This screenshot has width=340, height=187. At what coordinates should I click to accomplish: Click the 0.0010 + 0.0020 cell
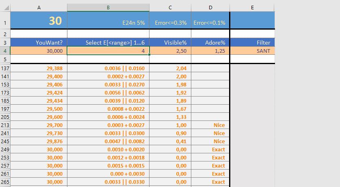tap(108, 149)
